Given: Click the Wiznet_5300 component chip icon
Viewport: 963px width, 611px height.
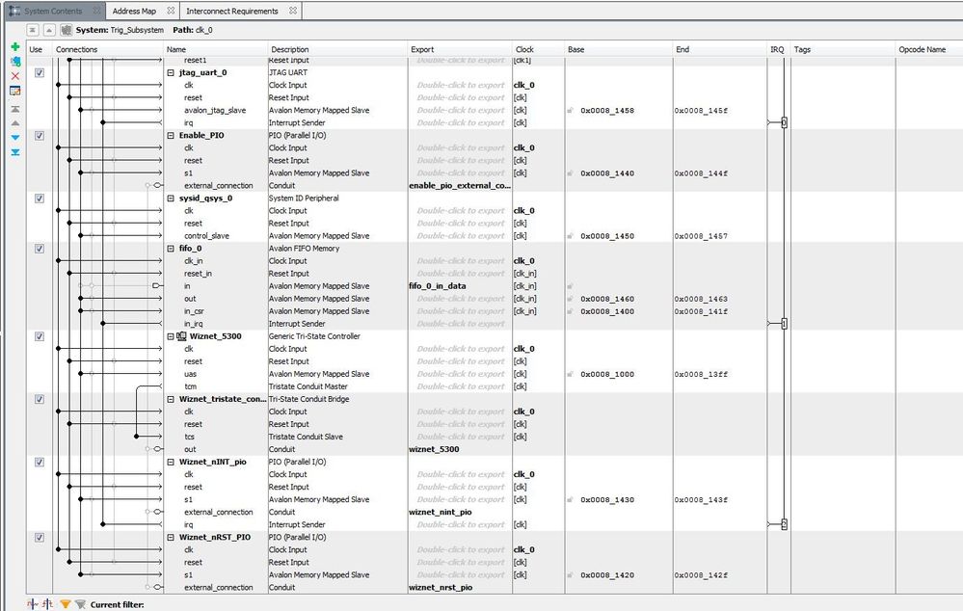Looking at the screenshot, I should pyautogui.click(x=182, y=336).
